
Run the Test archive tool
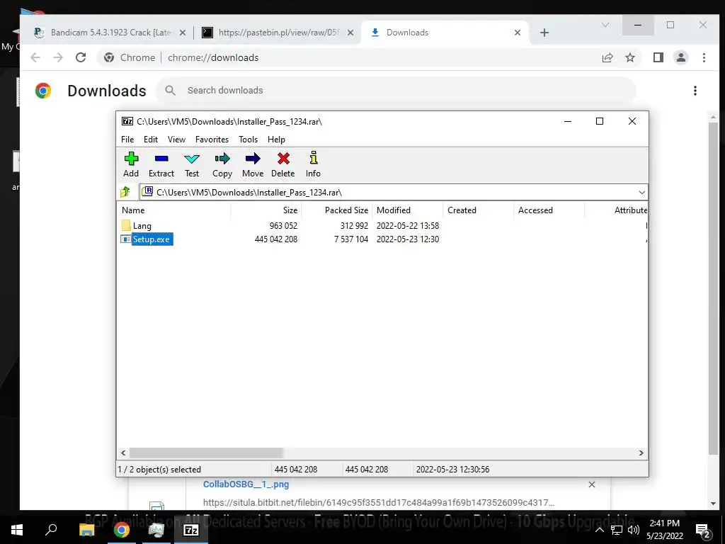(x=192, y=164)
